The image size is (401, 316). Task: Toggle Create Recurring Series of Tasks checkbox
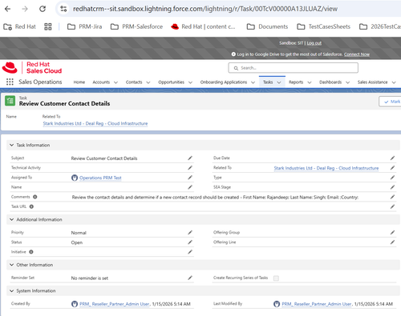pos(276,278)
